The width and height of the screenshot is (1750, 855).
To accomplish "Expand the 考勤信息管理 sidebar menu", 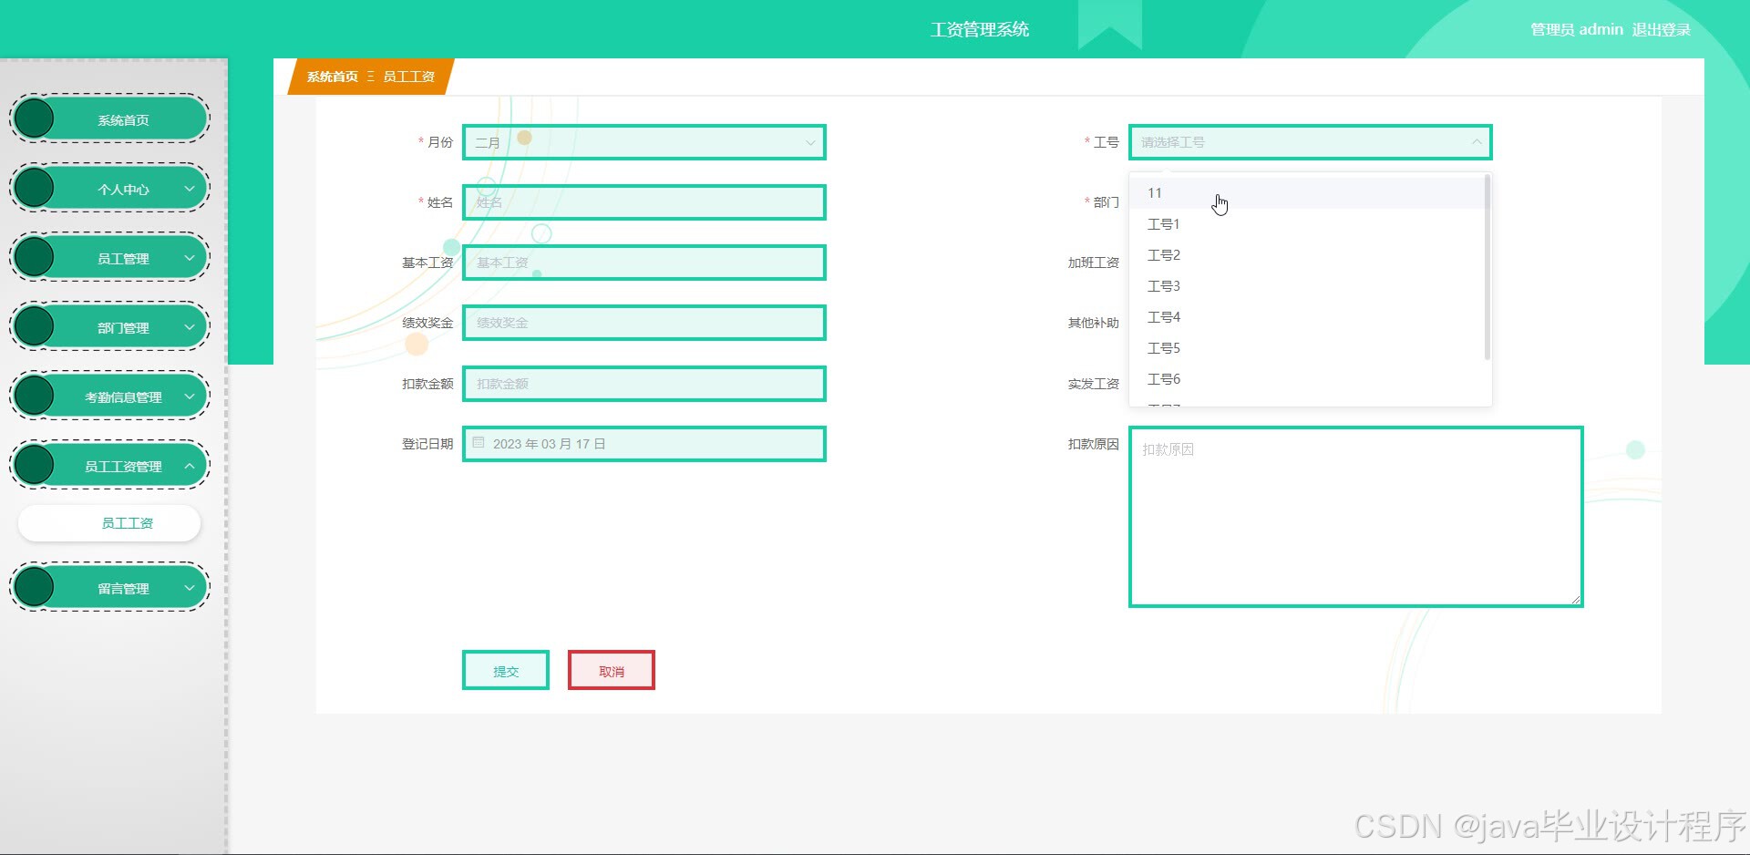I will click(x=109, y=397).
